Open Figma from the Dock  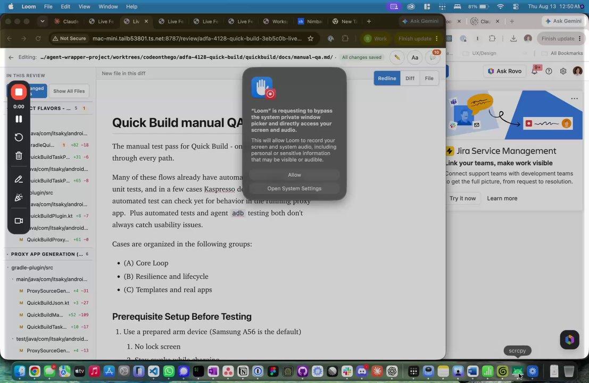pyautogui.click(x=273, y=371)
